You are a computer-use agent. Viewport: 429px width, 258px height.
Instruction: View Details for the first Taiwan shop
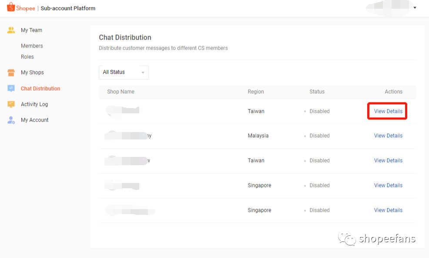point(388,111)
